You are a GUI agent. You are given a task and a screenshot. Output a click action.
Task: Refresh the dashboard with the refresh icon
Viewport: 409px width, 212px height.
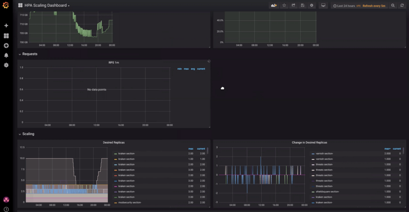coord(402,6)
